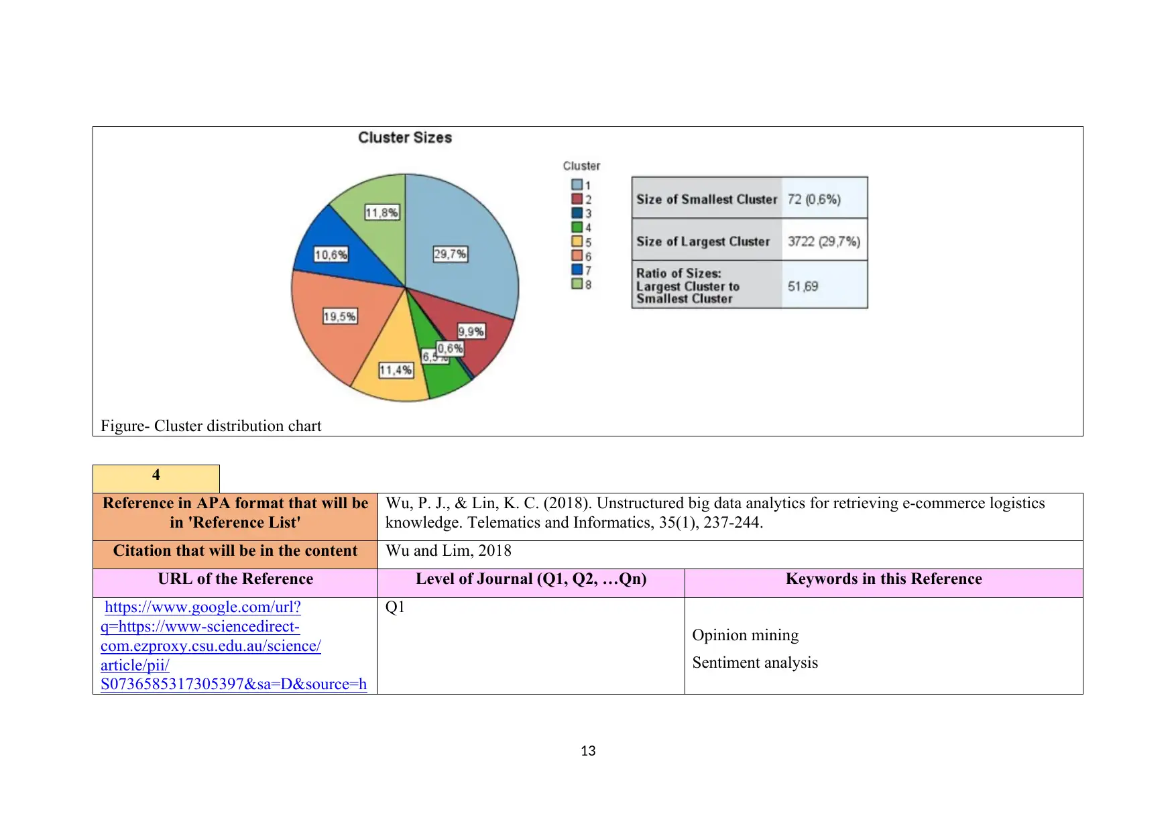The image size is (1176, 832).
Task: Click the 'Size of Largest Cluster' row label
Action: 703,241
